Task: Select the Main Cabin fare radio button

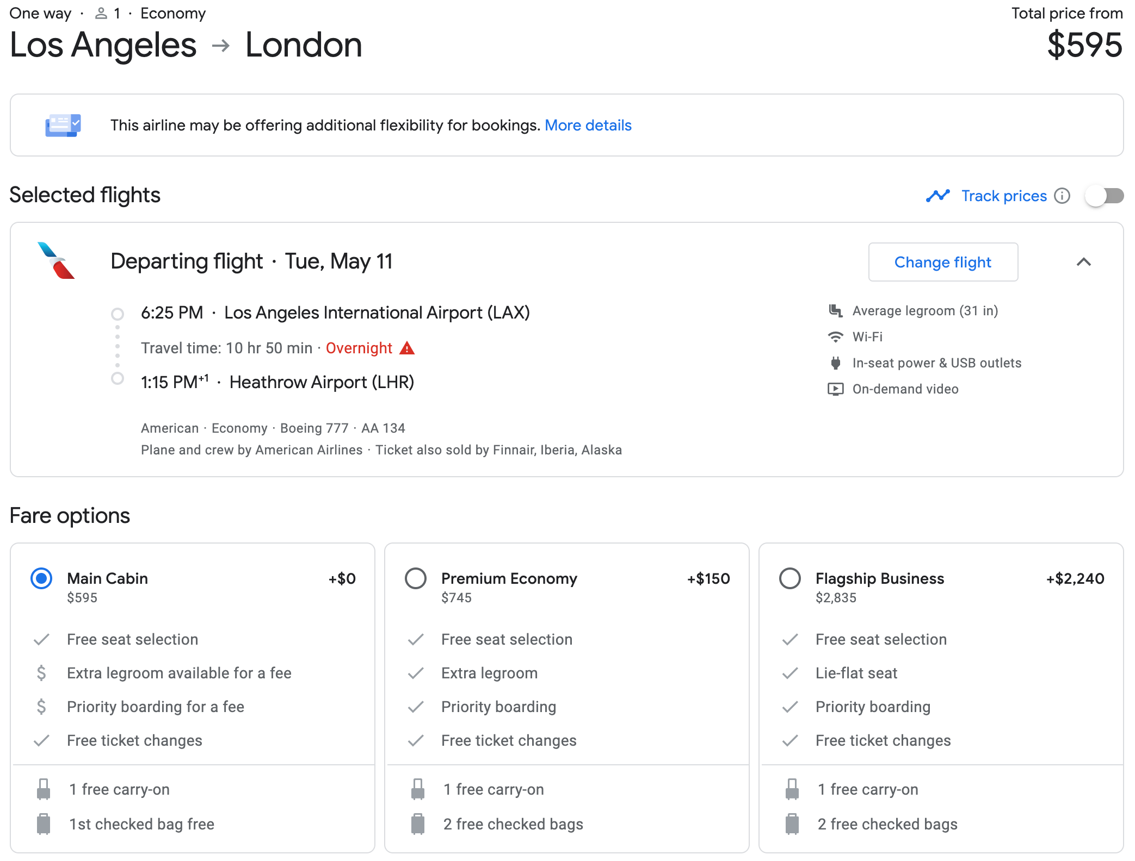Action: click(x=41, y=578)
